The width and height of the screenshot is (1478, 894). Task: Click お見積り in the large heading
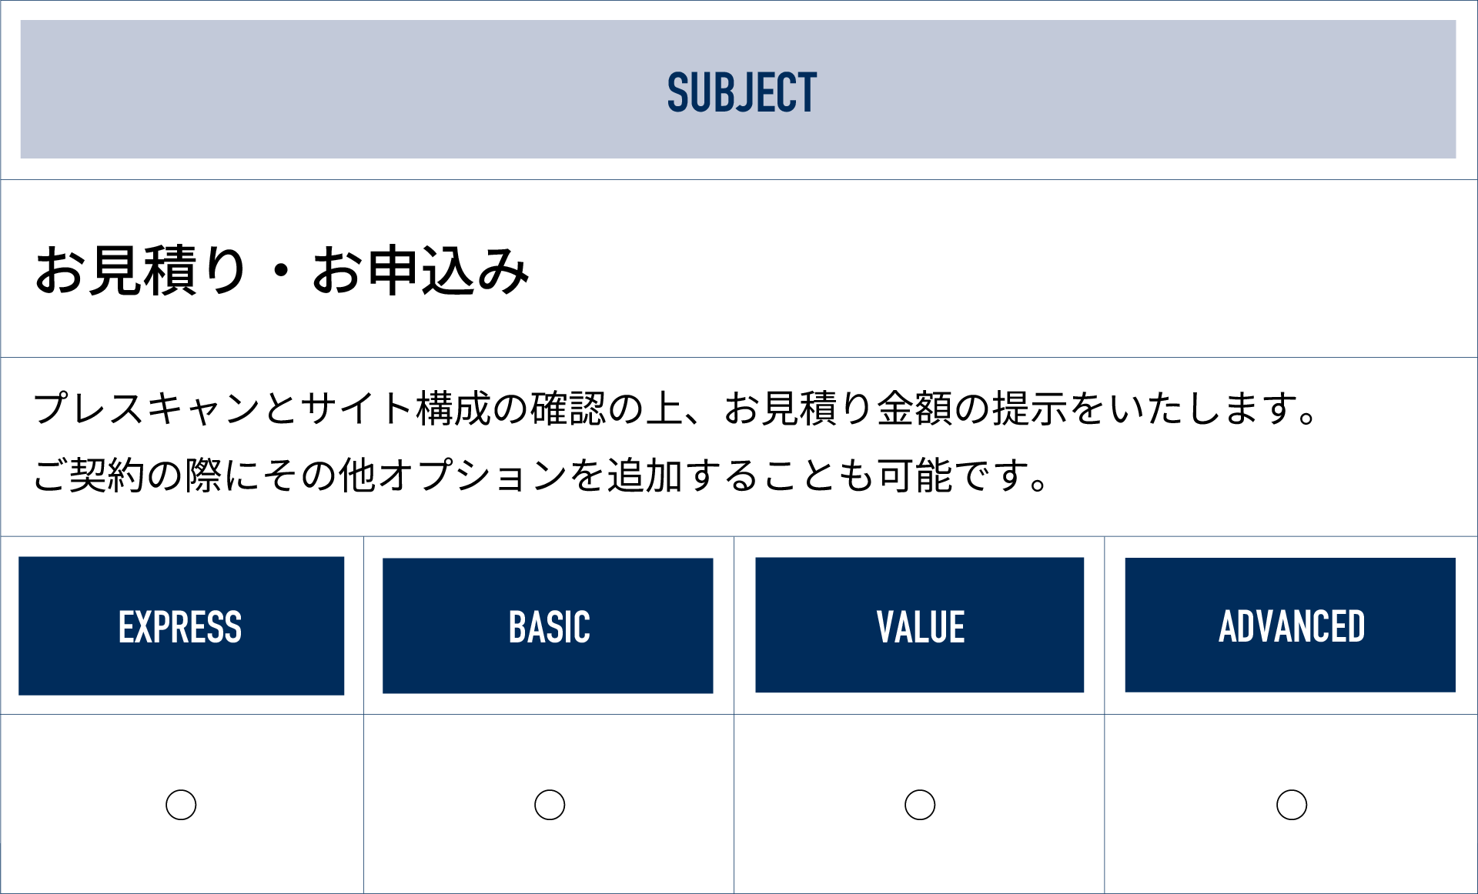140,270
